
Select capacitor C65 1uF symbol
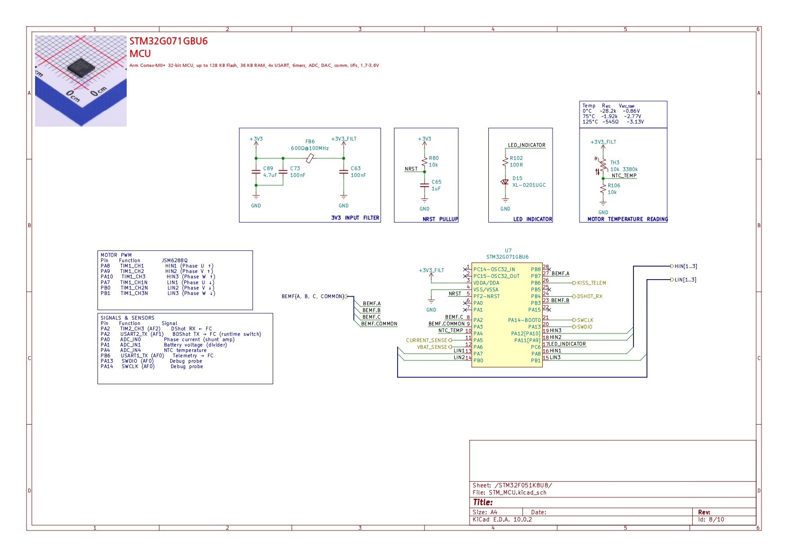tap(425, 185)
